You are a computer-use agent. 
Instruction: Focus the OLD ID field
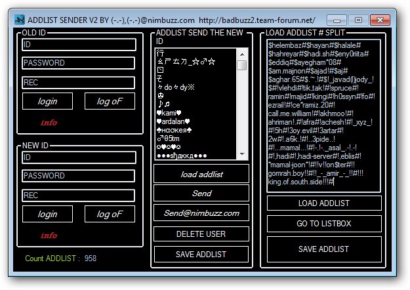click(79, 45)
